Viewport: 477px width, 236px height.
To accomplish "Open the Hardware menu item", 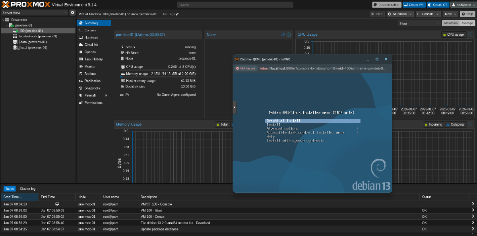I will pyautogui.click(x=91, y=37).
